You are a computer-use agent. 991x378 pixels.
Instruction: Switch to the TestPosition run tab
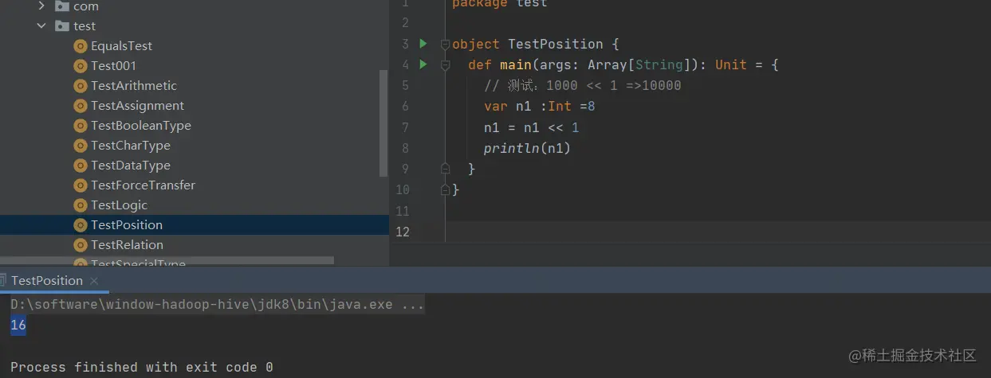(x=47, y=280)
